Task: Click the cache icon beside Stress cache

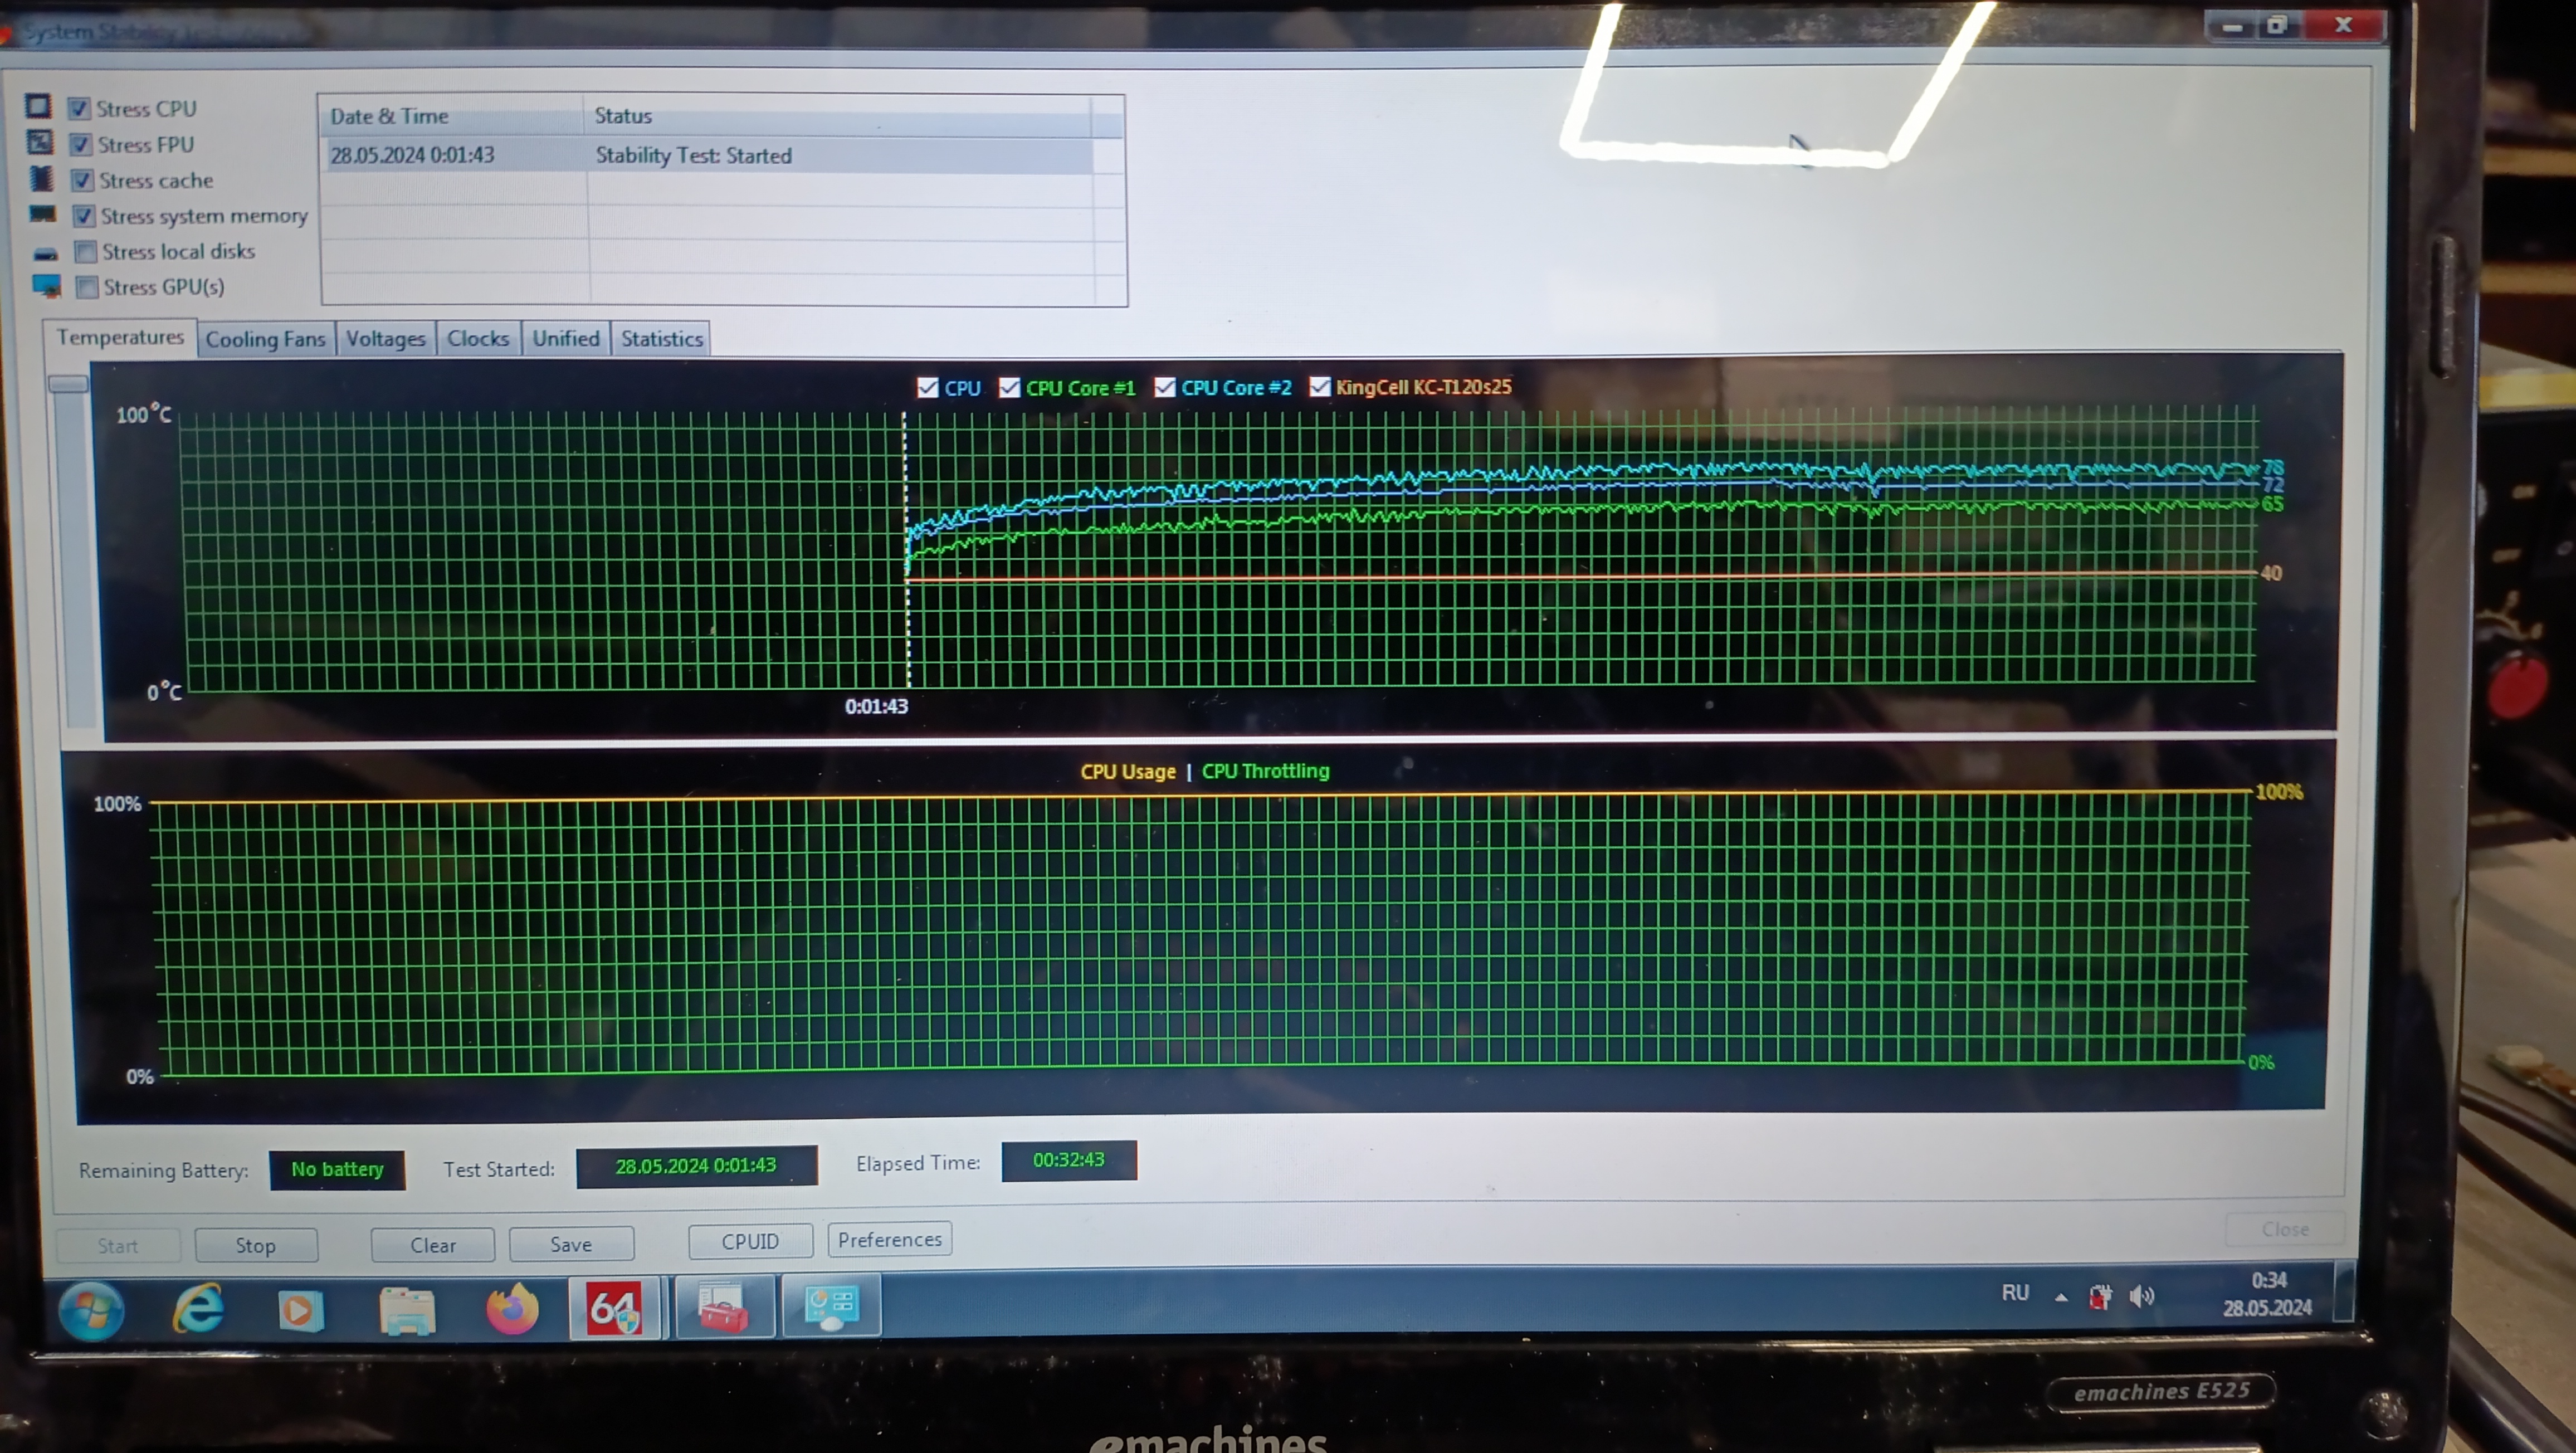Action: (41, 178)
